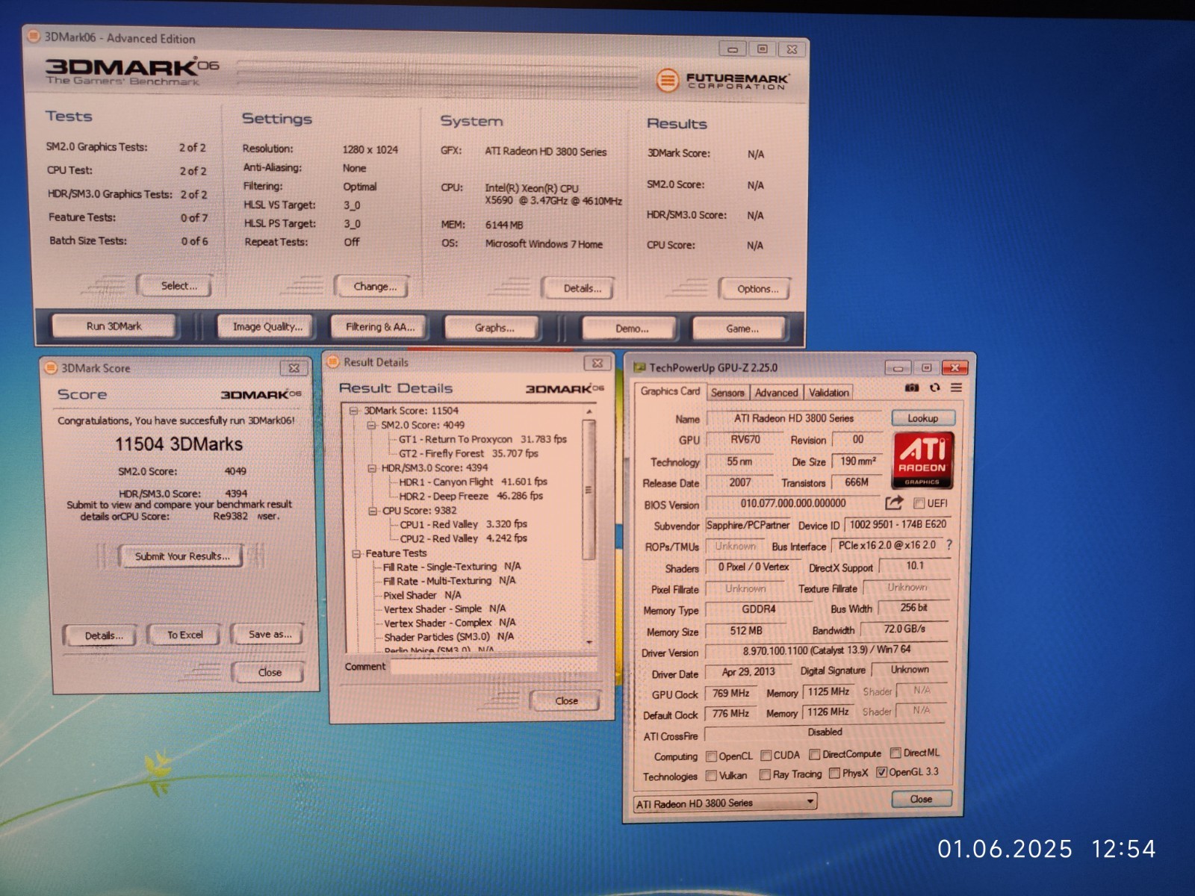This screenshot has height=896, width=1195.
Task: Select Fill Rate - Single-Texturing row
Action: (452, 567)
